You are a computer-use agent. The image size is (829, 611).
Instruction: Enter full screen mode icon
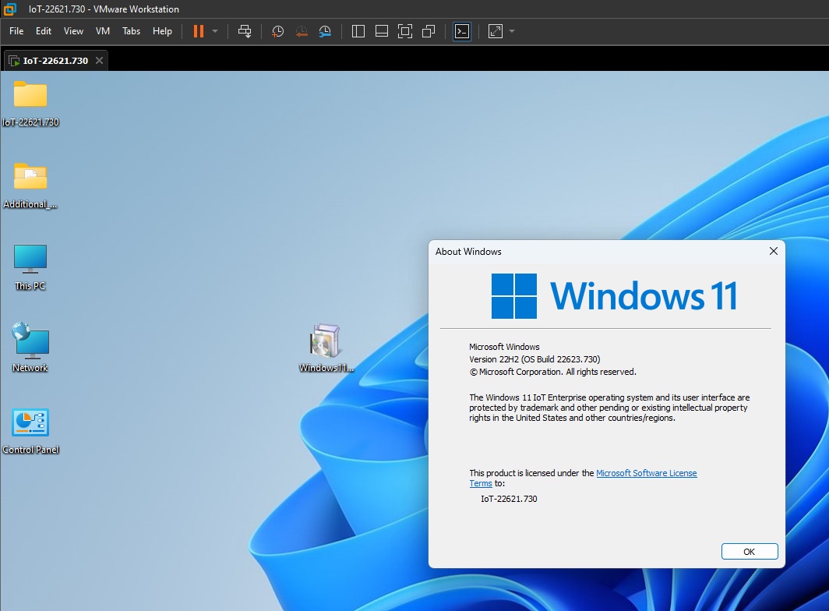[x=405, y=31]
